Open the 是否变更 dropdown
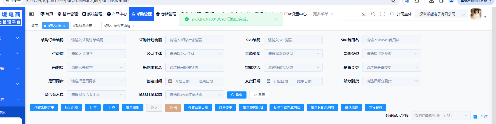This screenshot has height=124, width=496. point(392,67)
